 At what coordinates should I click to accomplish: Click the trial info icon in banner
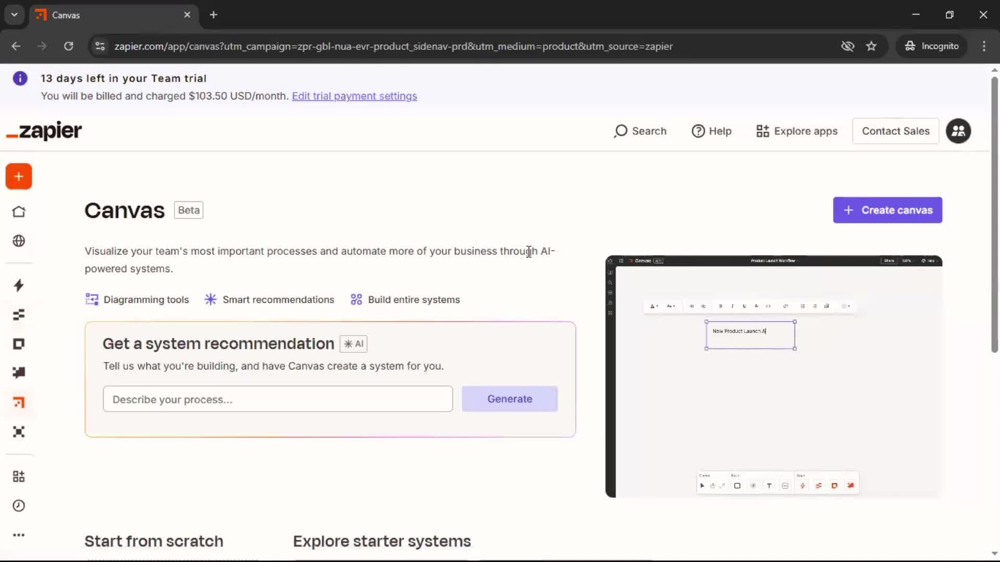click(20, 79)
